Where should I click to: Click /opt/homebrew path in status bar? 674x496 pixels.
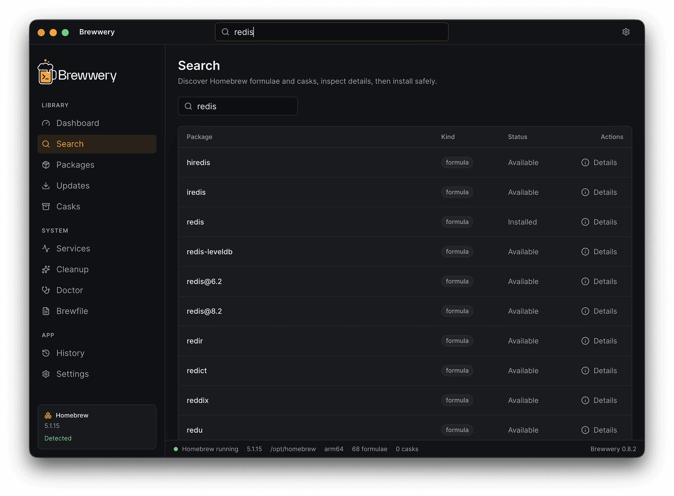click(x=293, y=449)
